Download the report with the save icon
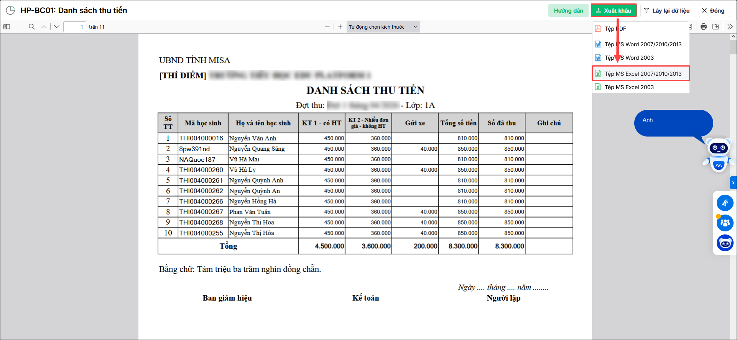737x340 pixels. (x=716, y=27)
